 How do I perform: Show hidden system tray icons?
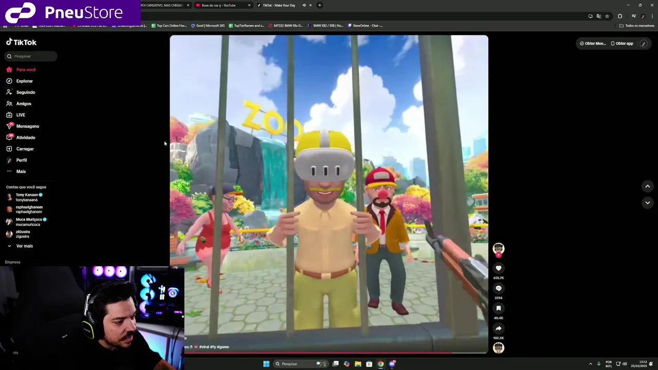tap(590, 364)
